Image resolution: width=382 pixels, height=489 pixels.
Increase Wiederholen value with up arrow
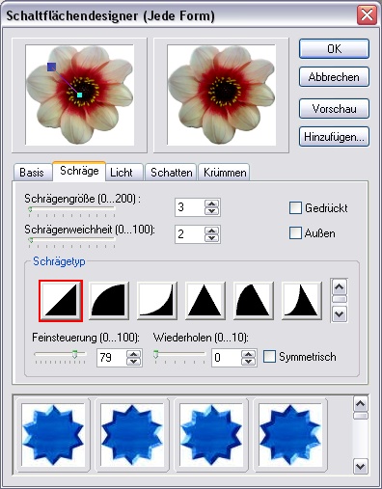coord(248,354)
